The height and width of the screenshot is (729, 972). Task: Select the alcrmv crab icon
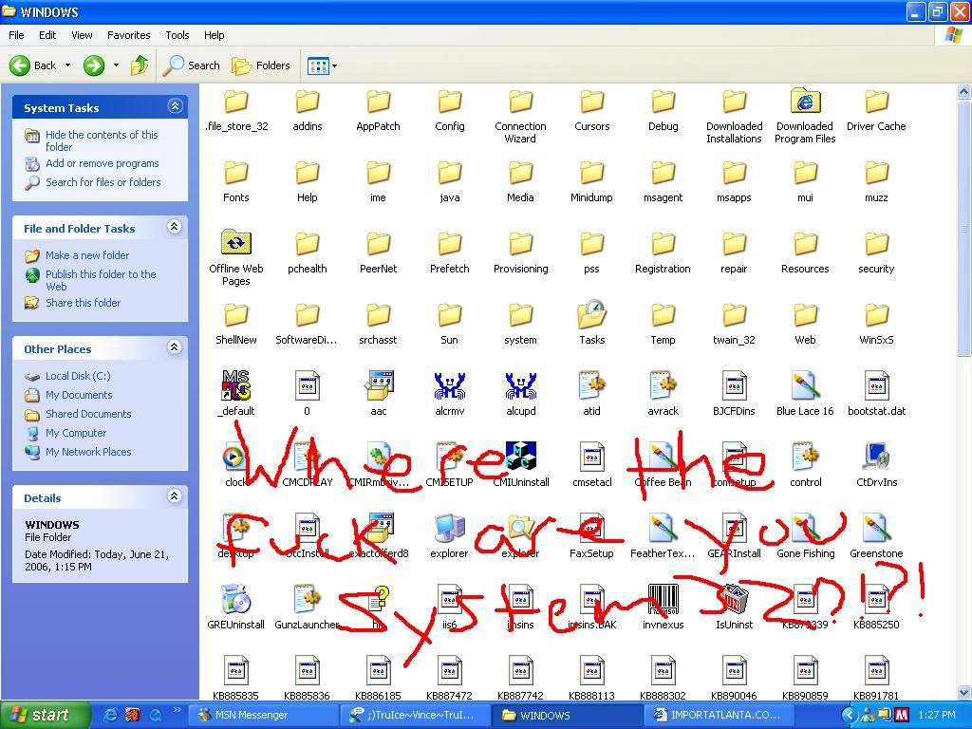[449, 386]
